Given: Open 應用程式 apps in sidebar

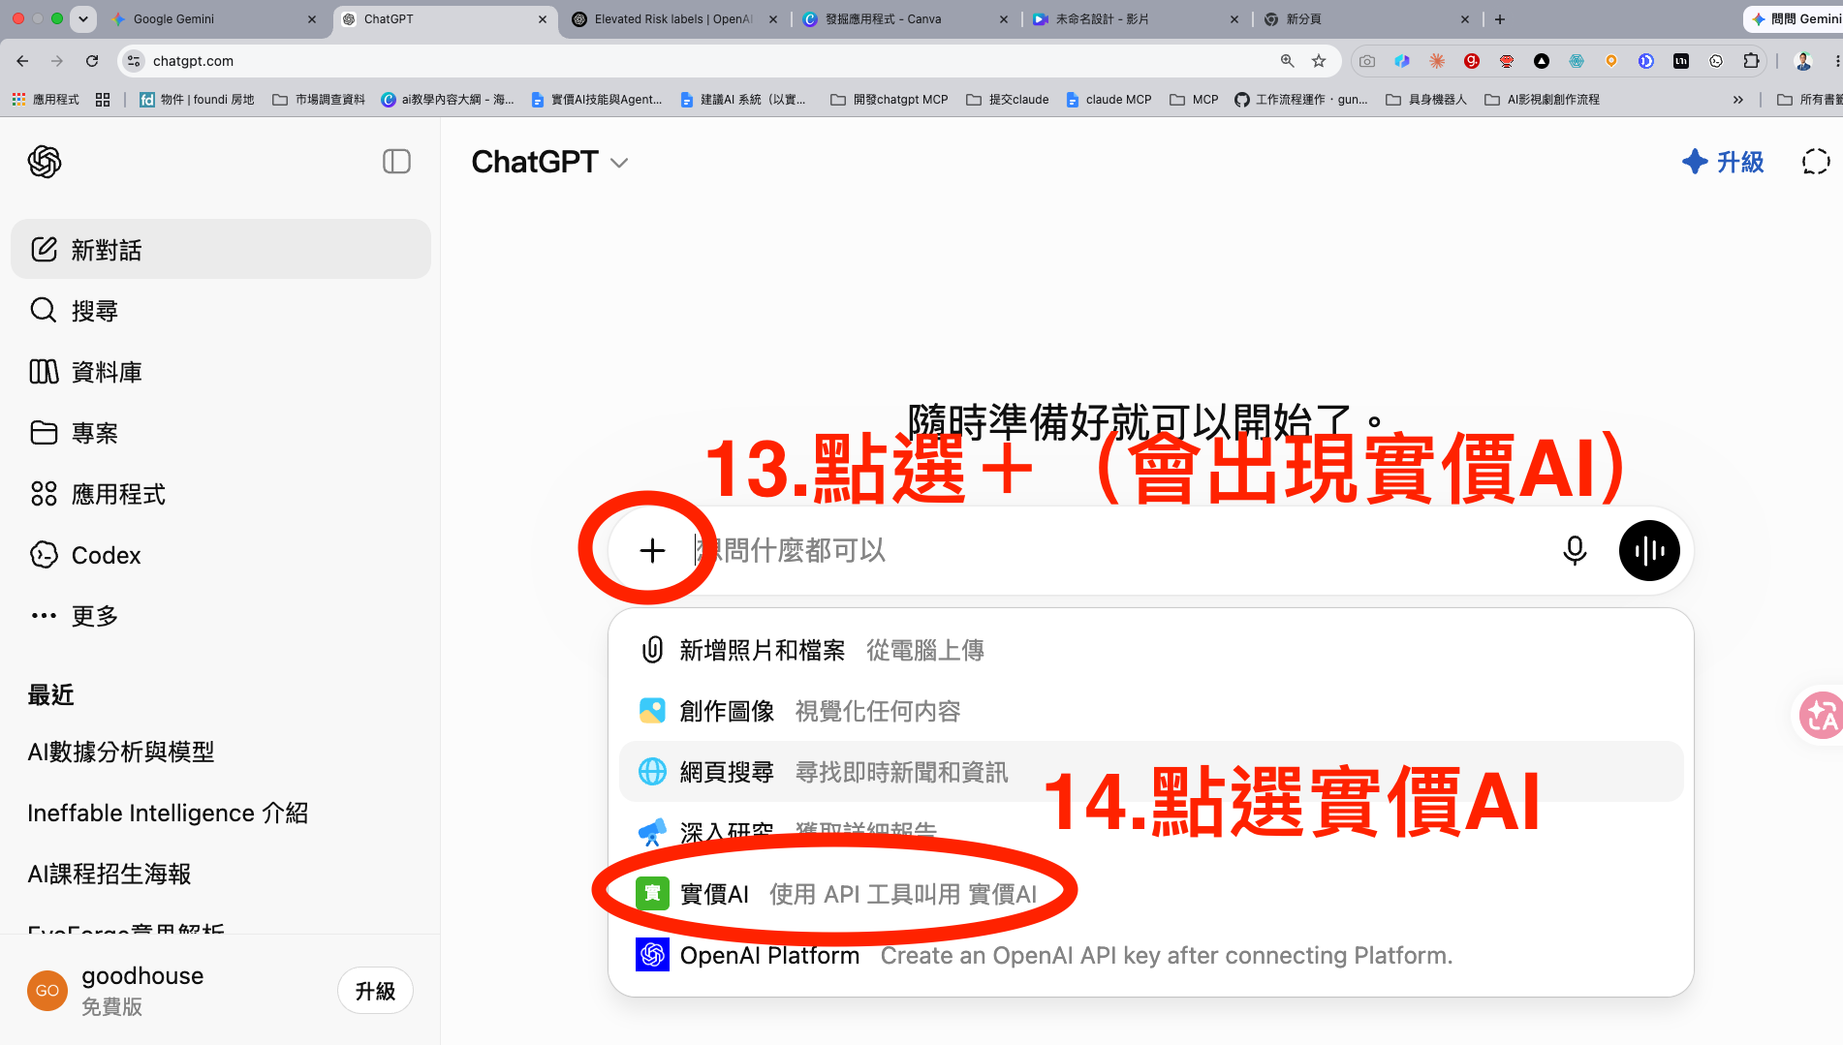Looking at the screenshot, I should tap(221, 494).
